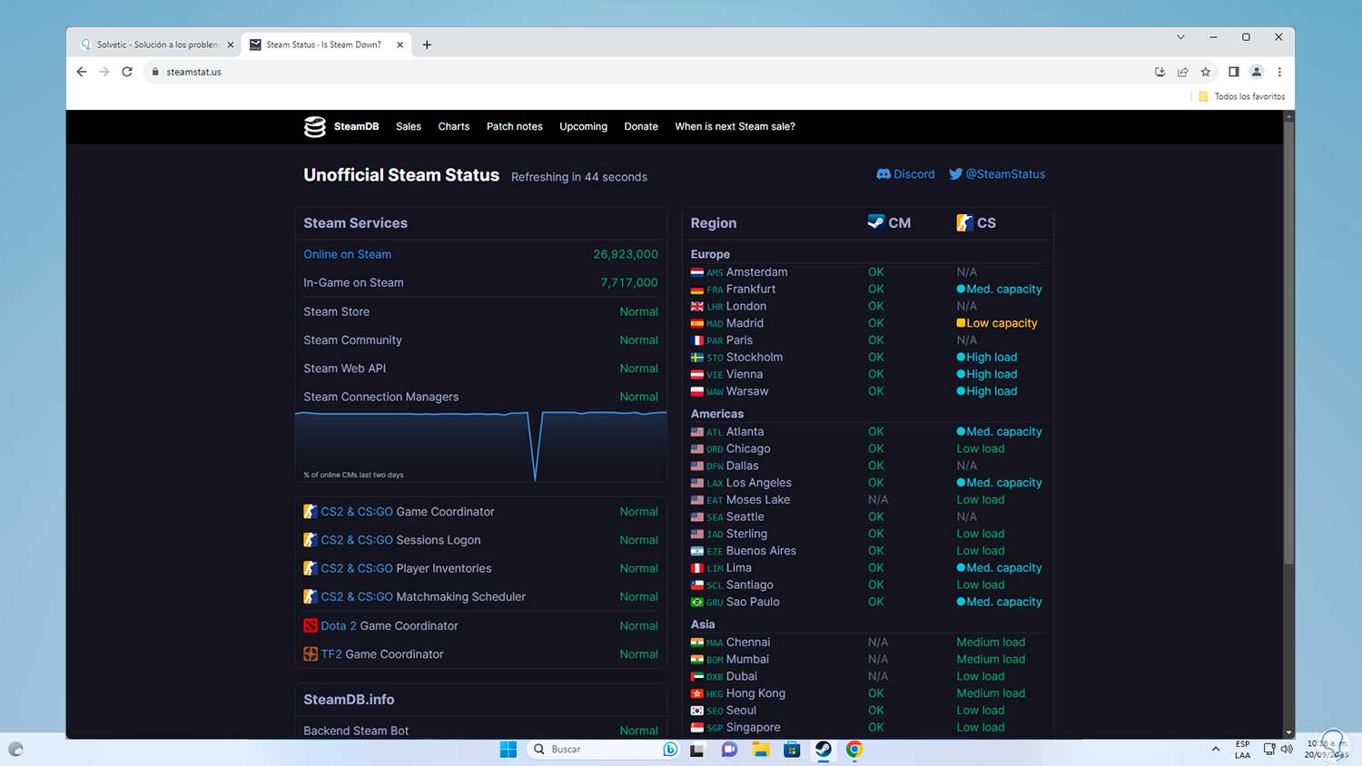Open the Chrome profile avatar
1362x766 pixels.
coord(1257,72)
